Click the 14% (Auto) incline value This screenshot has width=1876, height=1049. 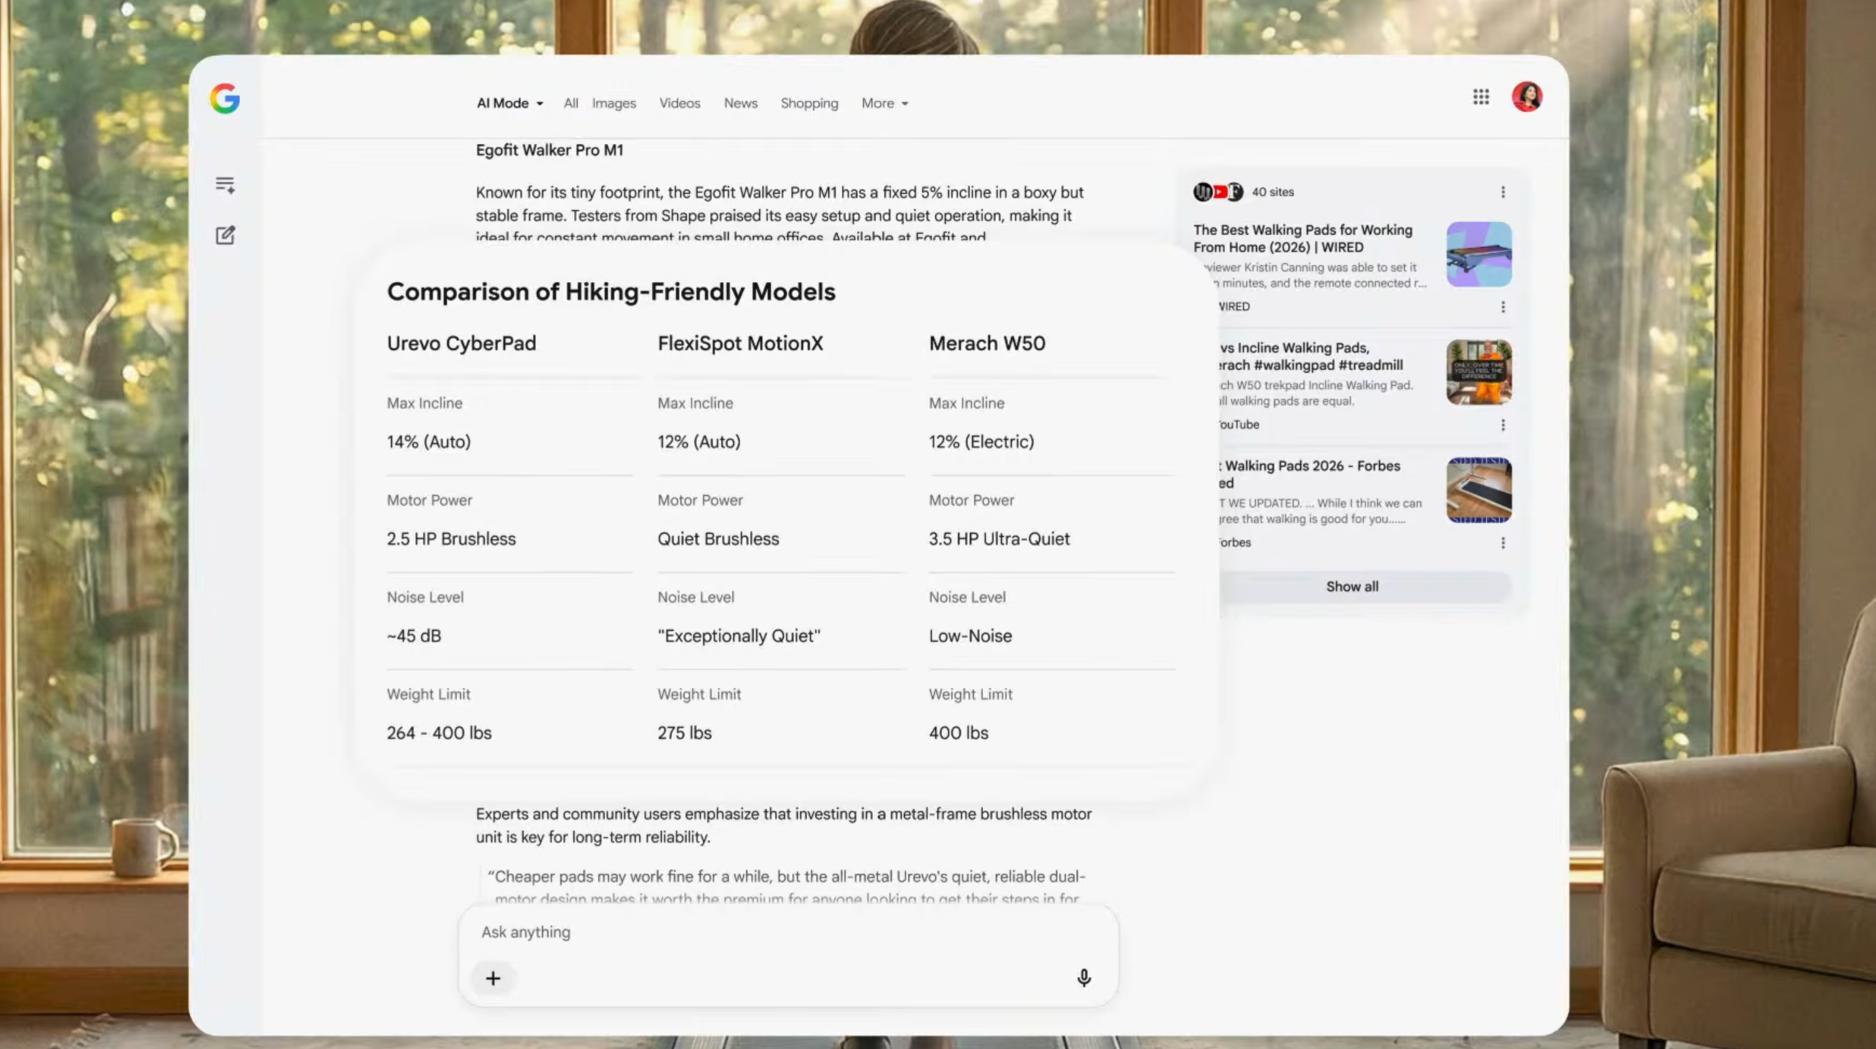(x=428, y=442)
